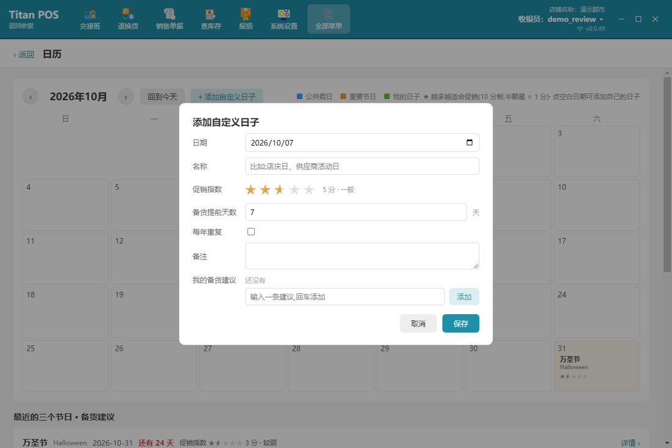Click the 保存 save button

click(x=461, y=323)
